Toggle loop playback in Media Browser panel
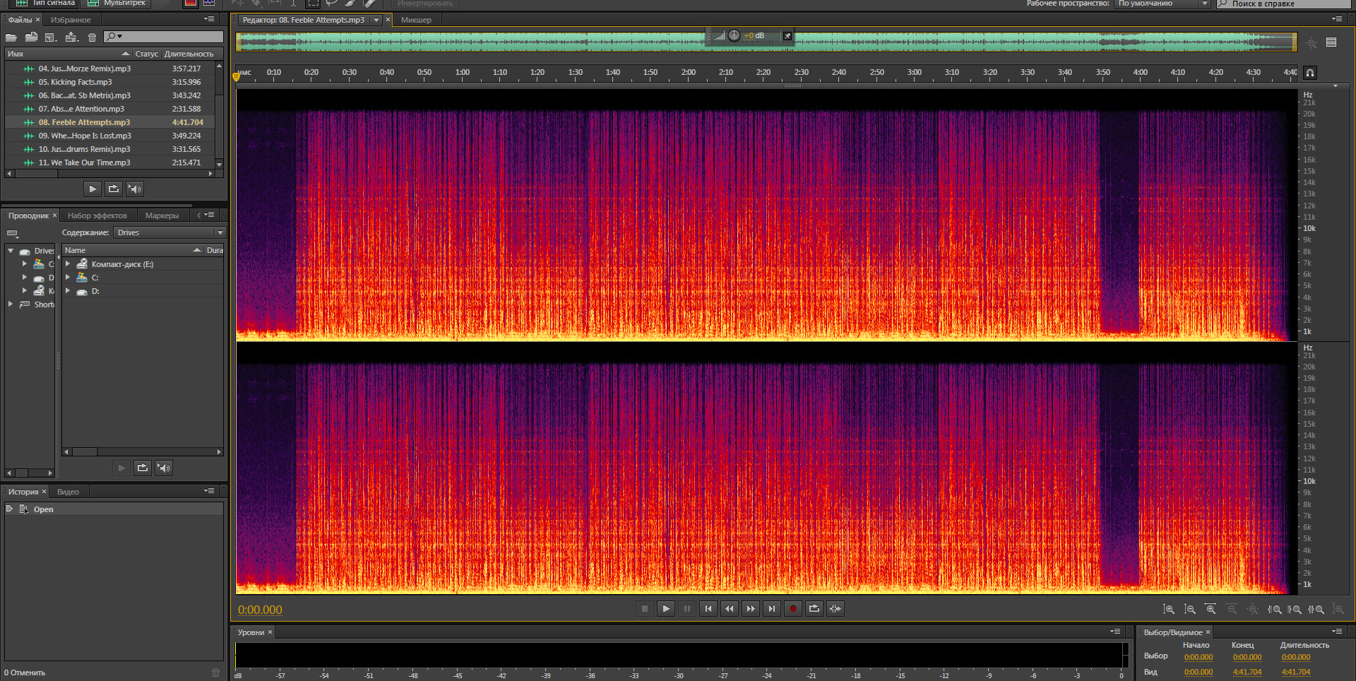Image resolution: width=1356 pixels, height=681 pixels. [142, 468]
